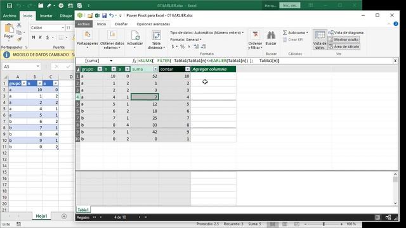
Task: Open grupo column filter dropdown in Power Pivot
Action: 100,69
